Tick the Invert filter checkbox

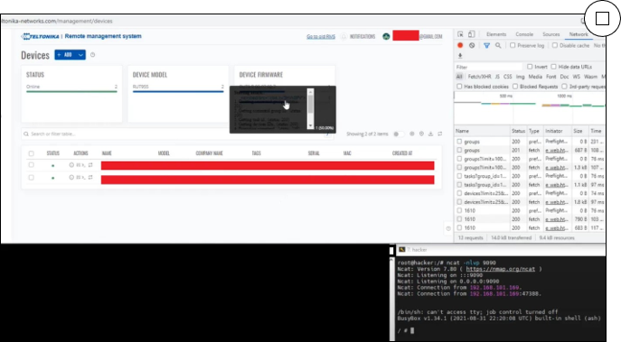[530, 67]
